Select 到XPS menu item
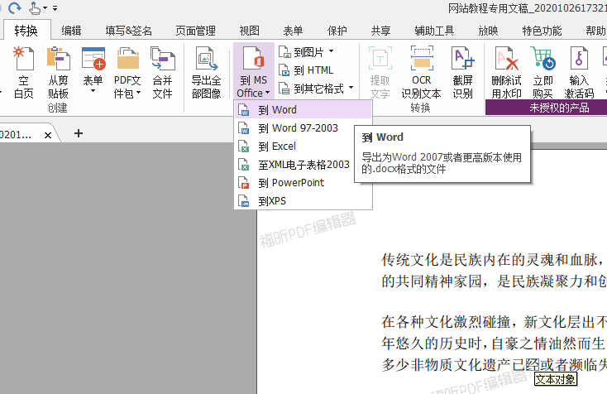The image size is (607, 394). pyautogui.click(x=303, y=200)
